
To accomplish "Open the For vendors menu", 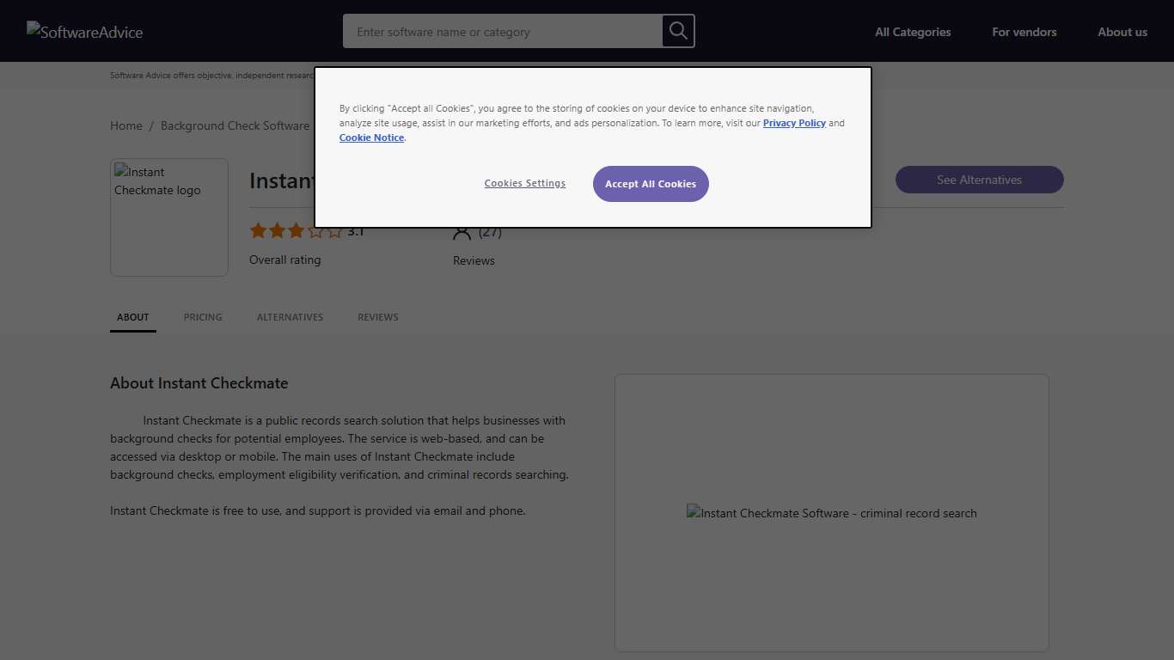I will tap(1024, 32).
